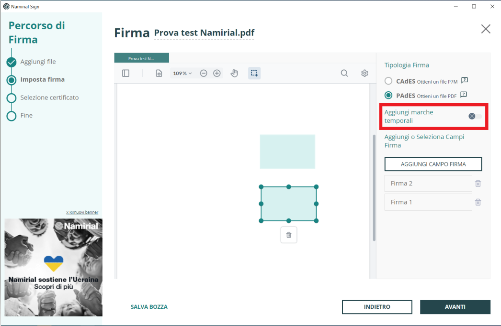Open the document properties page icon
The image size is (501, 326).
159,73
